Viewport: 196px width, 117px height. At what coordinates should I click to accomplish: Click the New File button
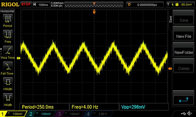pyautogui.click(x=184, y=36)
